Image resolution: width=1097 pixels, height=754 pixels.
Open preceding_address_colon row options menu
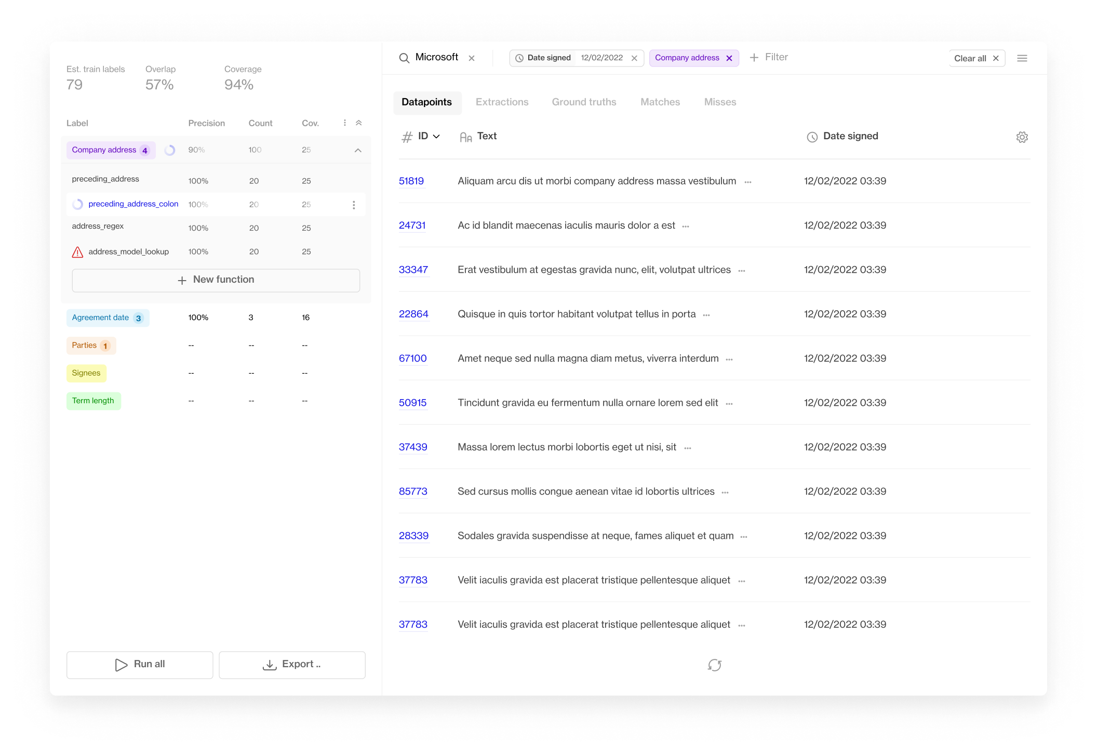354,205
